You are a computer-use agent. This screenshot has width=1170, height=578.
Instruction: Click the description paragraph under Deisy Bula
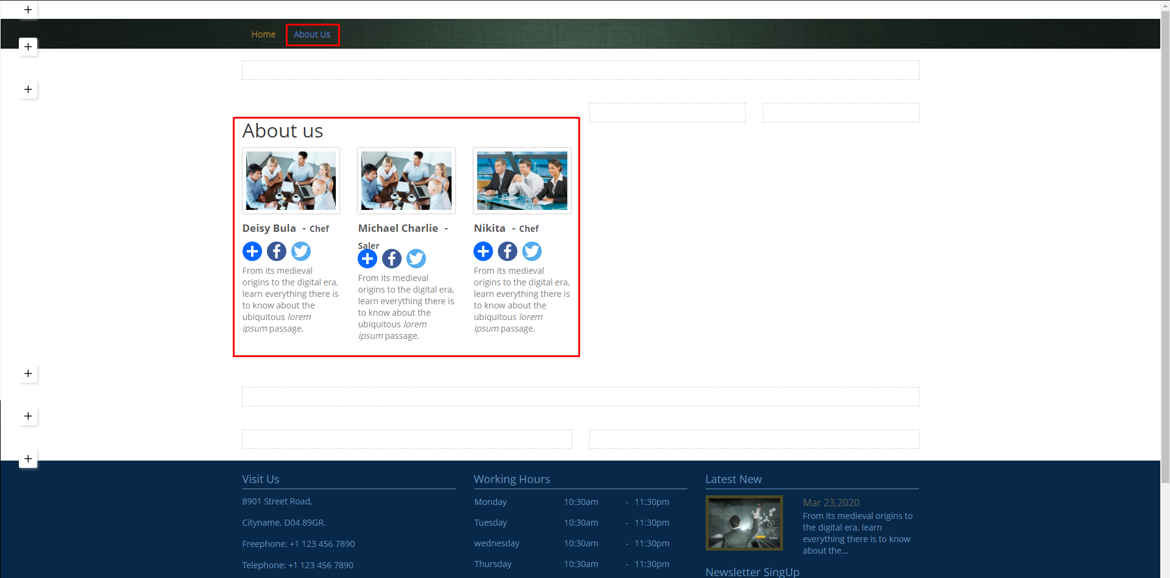pos(290,299)
